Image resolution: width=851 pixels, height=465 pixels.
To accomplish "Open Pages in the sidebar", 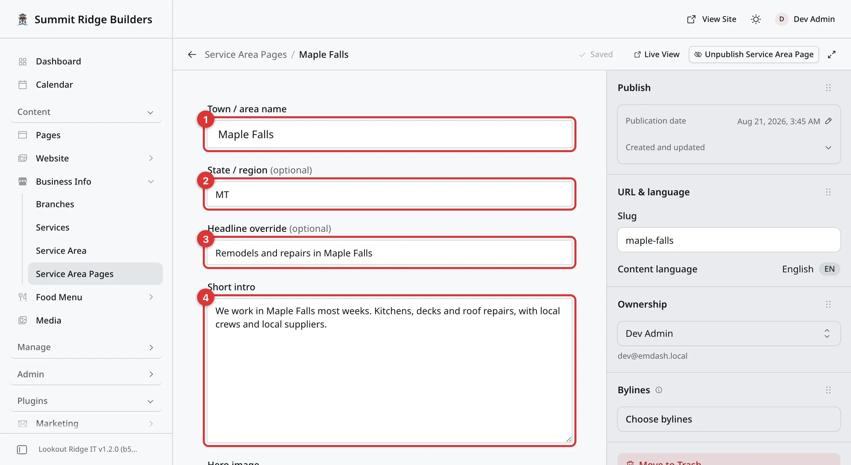I will tap(86, 135).
